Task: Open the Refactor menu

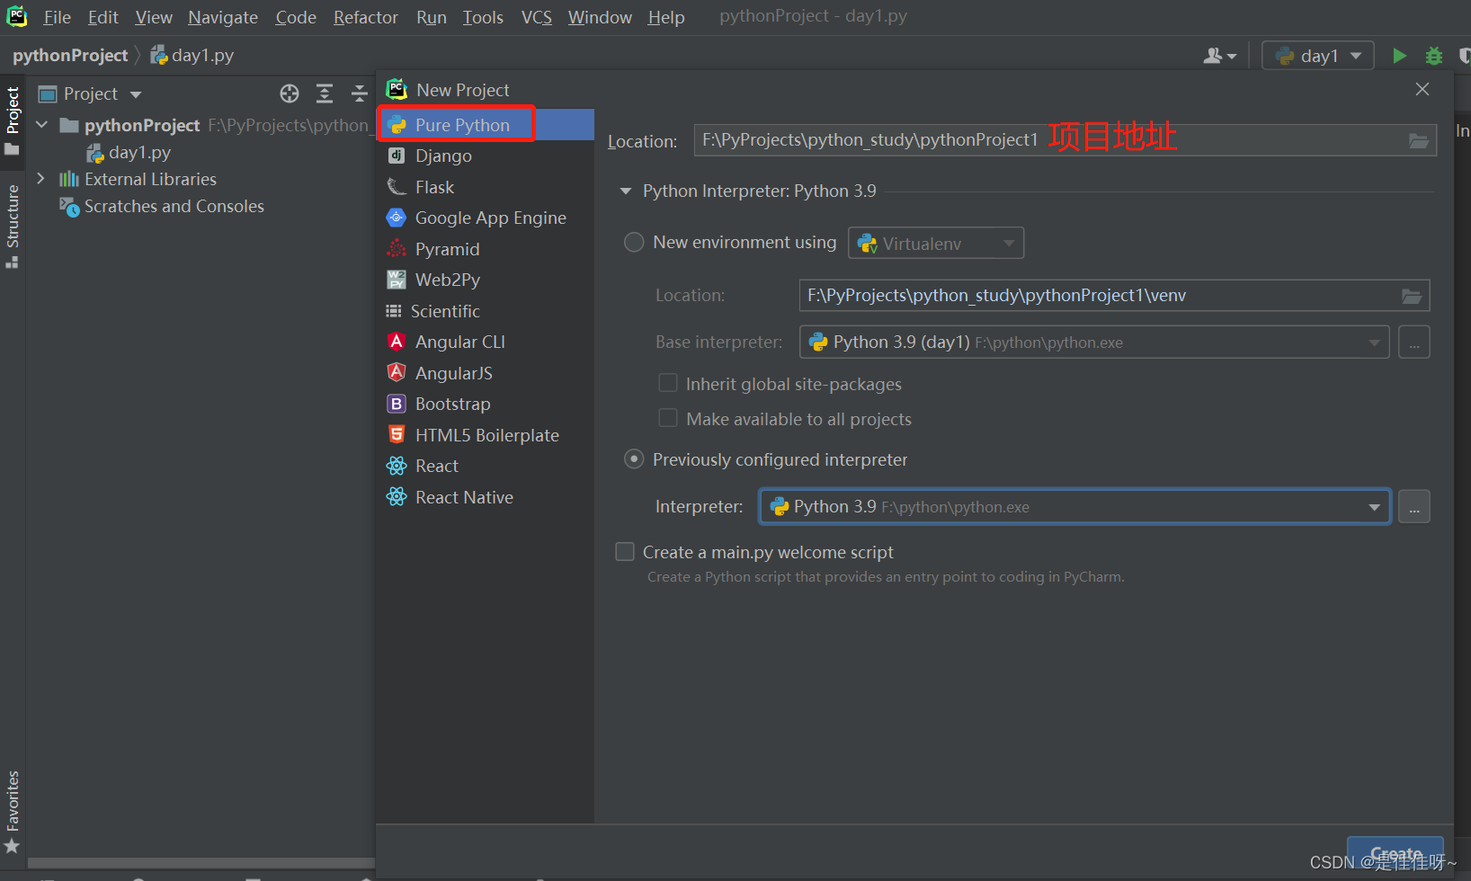Action: coord(366,17)
